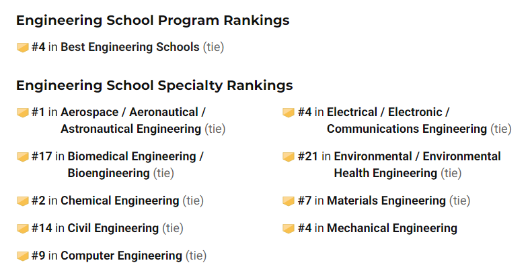The width and height of the screenshot is (530, 273).
Task: Click the badge icon next to Biomedical Engineering
Action: 22,157
